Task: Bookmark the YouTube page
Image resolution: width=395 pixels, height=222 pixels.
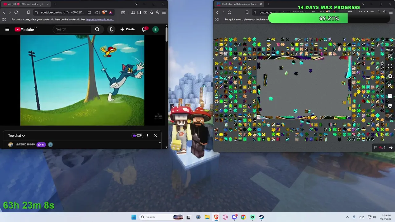Action: pos(28,12)
